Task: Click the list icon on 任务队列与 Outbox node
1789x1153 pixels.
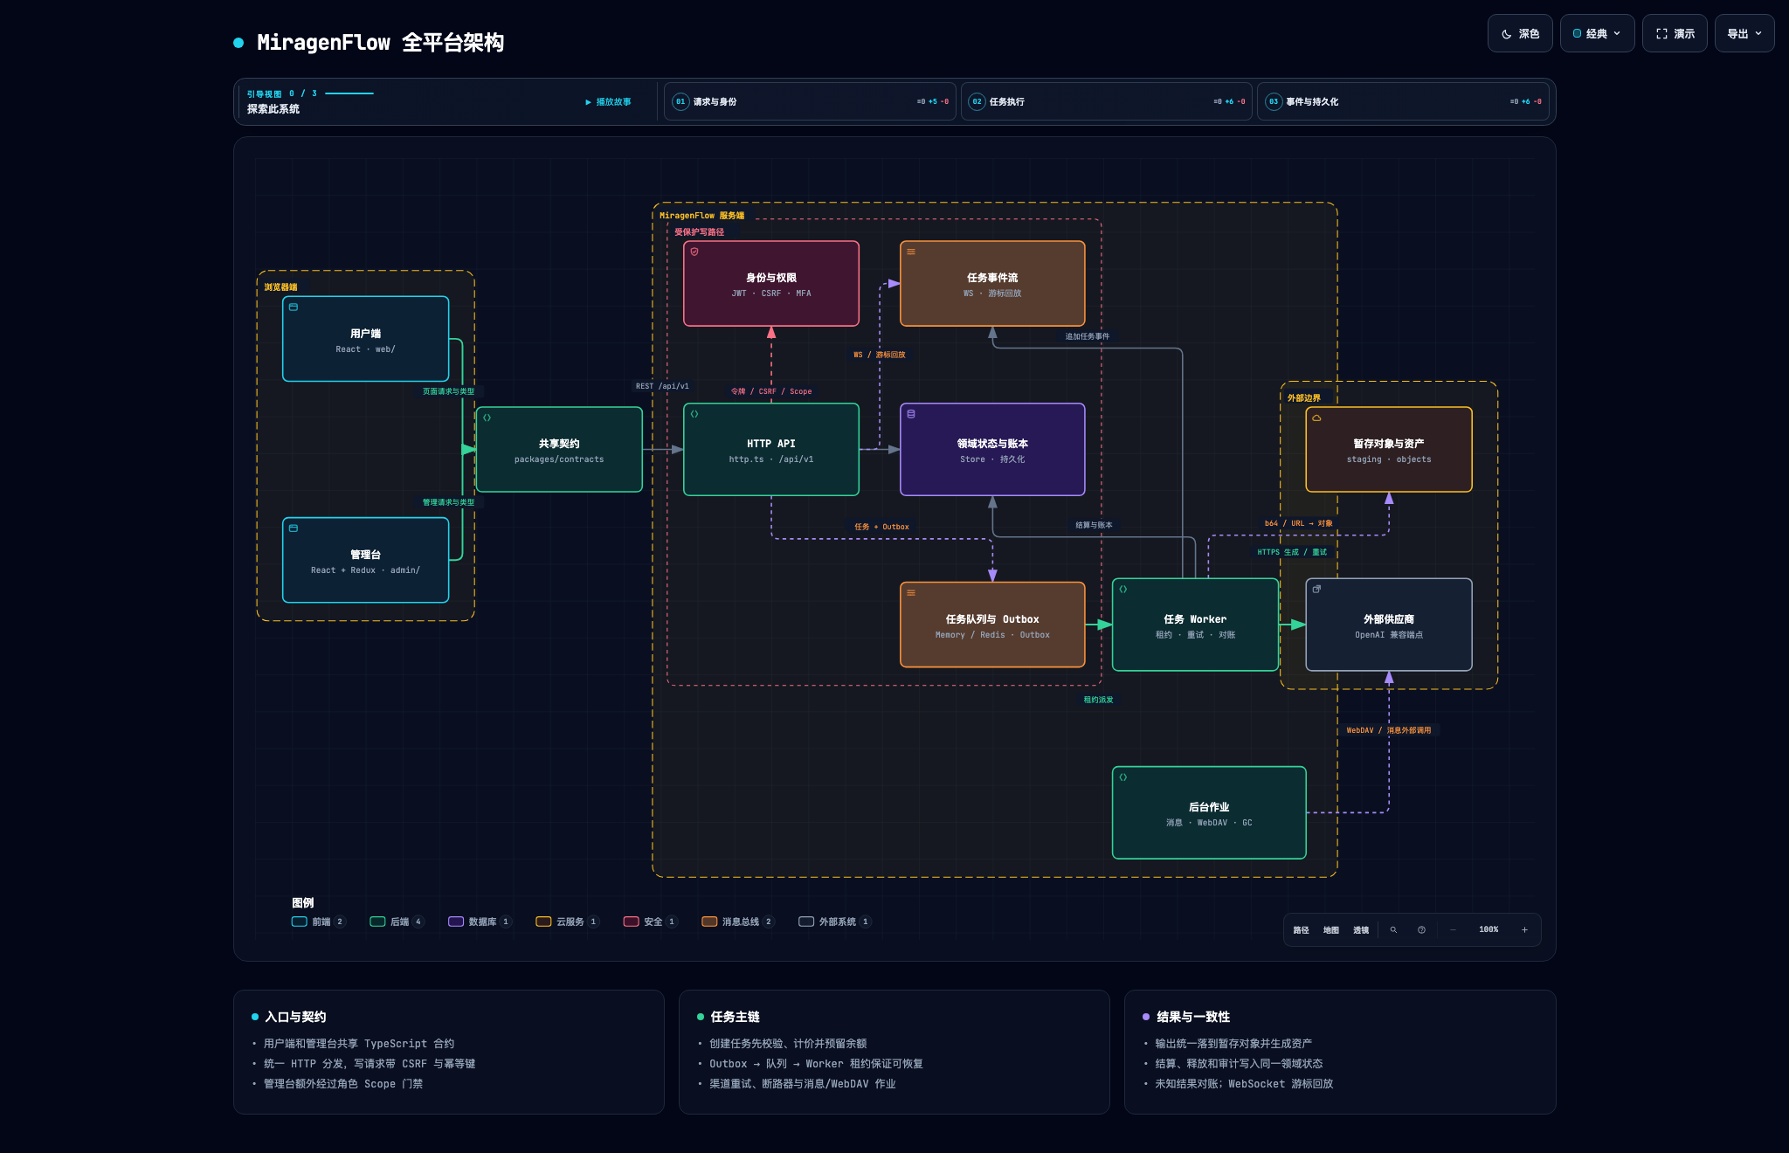Action: point(911,593)
